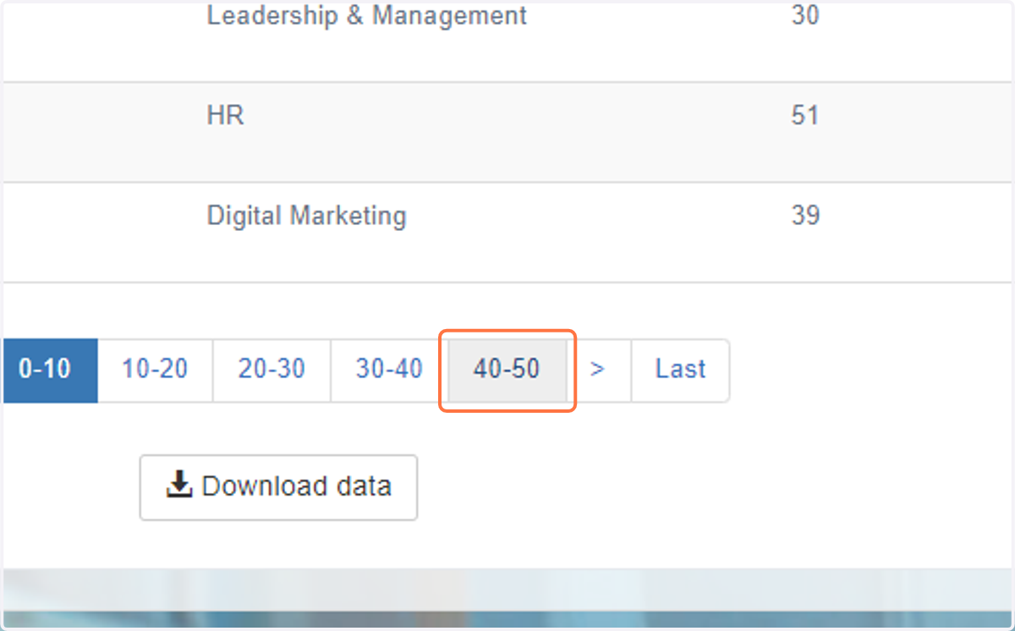1015x631 pixels.
Task: Show results 30-40
Action: pos(389,370)
